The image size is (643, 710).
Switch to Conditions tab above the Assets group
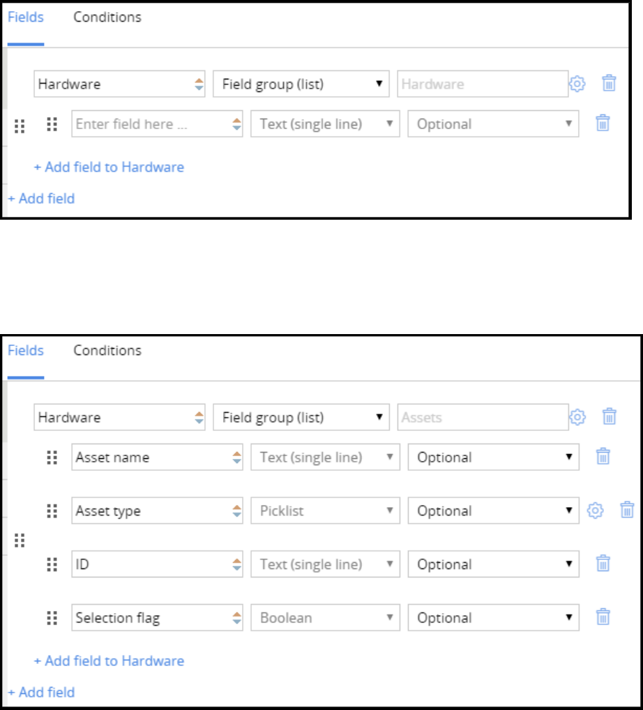tap(107, 350)
